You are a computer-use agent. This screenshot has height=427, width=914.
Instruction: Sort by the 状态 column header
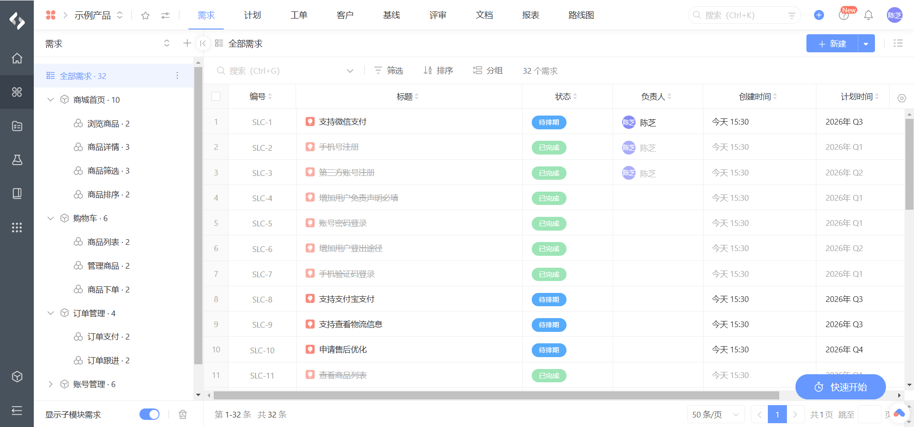coord(566,97)
